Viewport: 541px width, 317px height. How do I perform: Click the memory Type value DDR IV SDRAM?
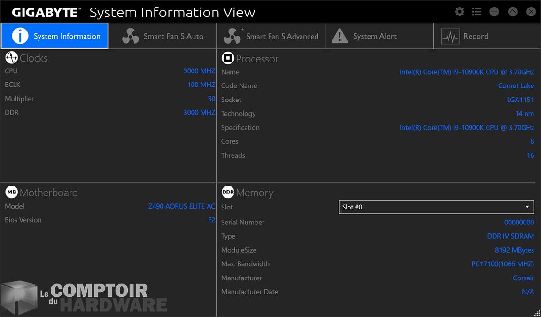[510, 236]
